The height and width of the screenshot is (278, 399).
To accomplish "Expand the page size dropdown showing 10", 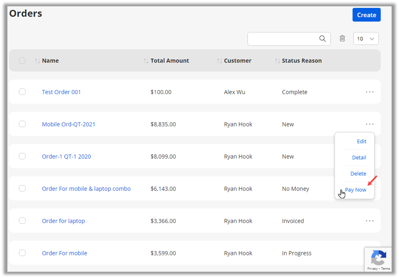I will (x=366, y=39).
